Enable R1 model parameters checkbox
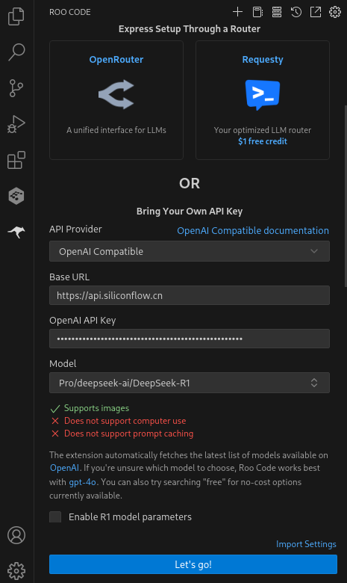The height and width of the screenshot is (583, 347). (55, 516)
